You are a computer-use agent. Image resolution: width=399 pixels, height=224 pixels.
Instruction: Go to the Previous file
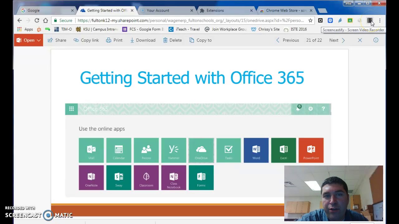click(x=287, y=40)
